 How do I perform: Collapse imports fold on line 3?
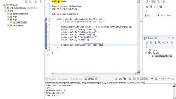click(x=51, y=6)
